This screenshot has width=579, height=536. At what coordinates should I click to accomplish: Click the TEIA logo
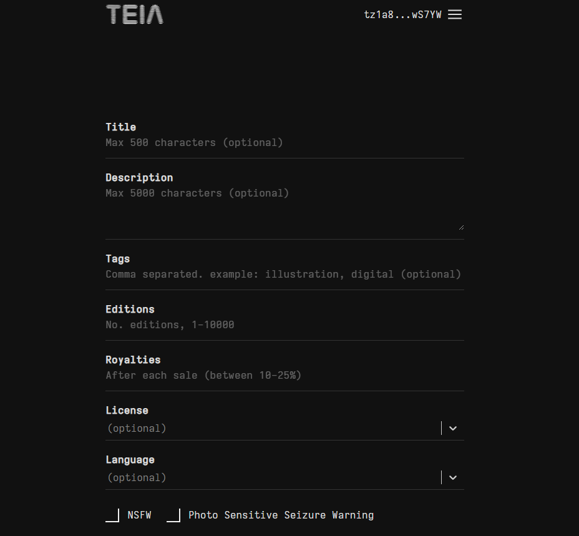(x=135, y=14)
